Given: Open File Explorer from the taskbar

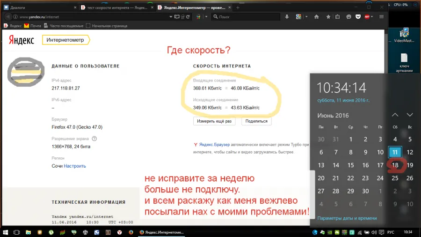Looking at the screenshot, I should (28, 232).
